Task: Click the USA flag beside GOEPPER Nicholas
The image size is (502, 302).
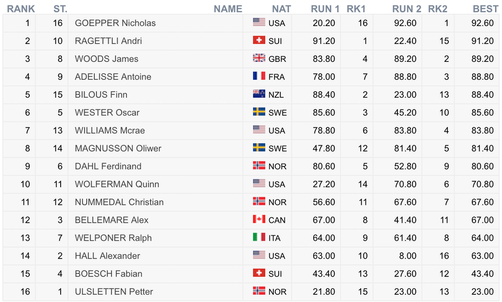Action: coord(259,22)
